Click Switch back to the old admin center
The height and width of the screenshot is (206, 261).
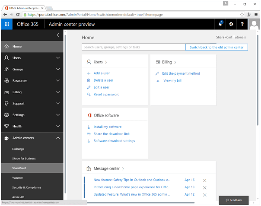[216, 47]
